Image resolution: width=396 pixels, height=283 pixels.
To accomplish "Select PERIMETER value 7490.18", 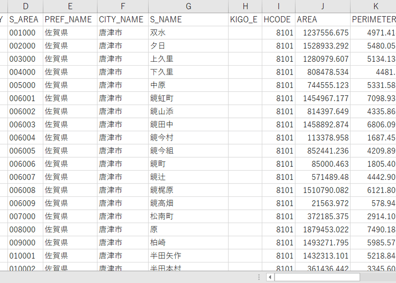I will pyautogui.click(x=373, y=230).
